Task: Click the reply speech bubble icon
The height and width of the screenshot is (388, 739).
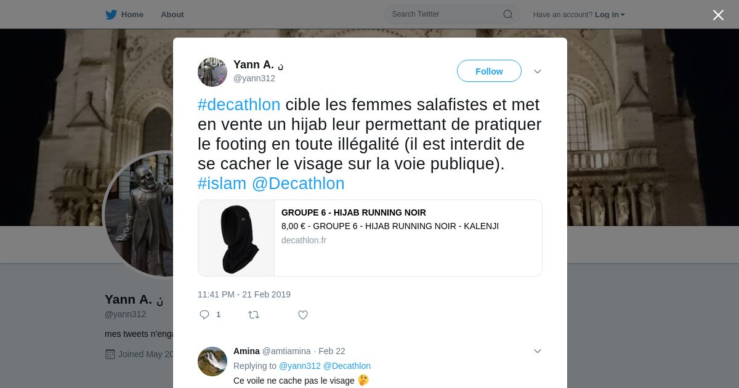Action: pos(204,315)
